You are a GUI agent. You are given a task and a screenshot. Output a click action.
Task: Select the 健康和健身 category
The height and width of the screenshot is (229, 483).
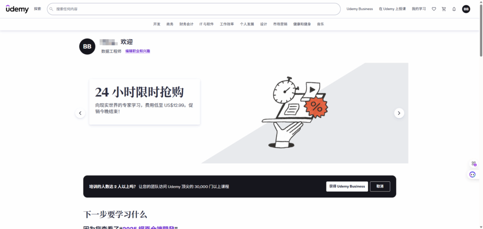coord(302,24)
